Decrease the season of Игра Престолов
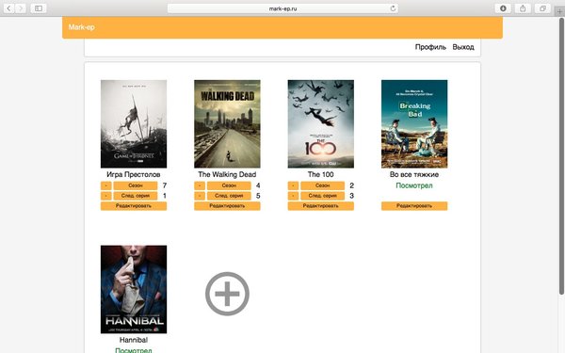Viewport: 565px width, 353px height. click(105, 185)
